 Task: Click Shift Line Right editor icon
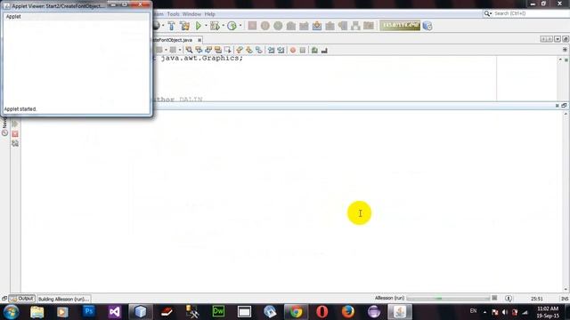point(281,50)
